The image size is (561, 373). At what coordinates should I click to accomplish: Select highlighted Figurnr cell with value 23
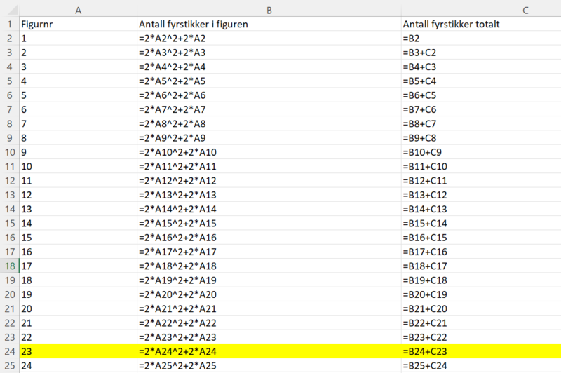(x=78, y=351)
